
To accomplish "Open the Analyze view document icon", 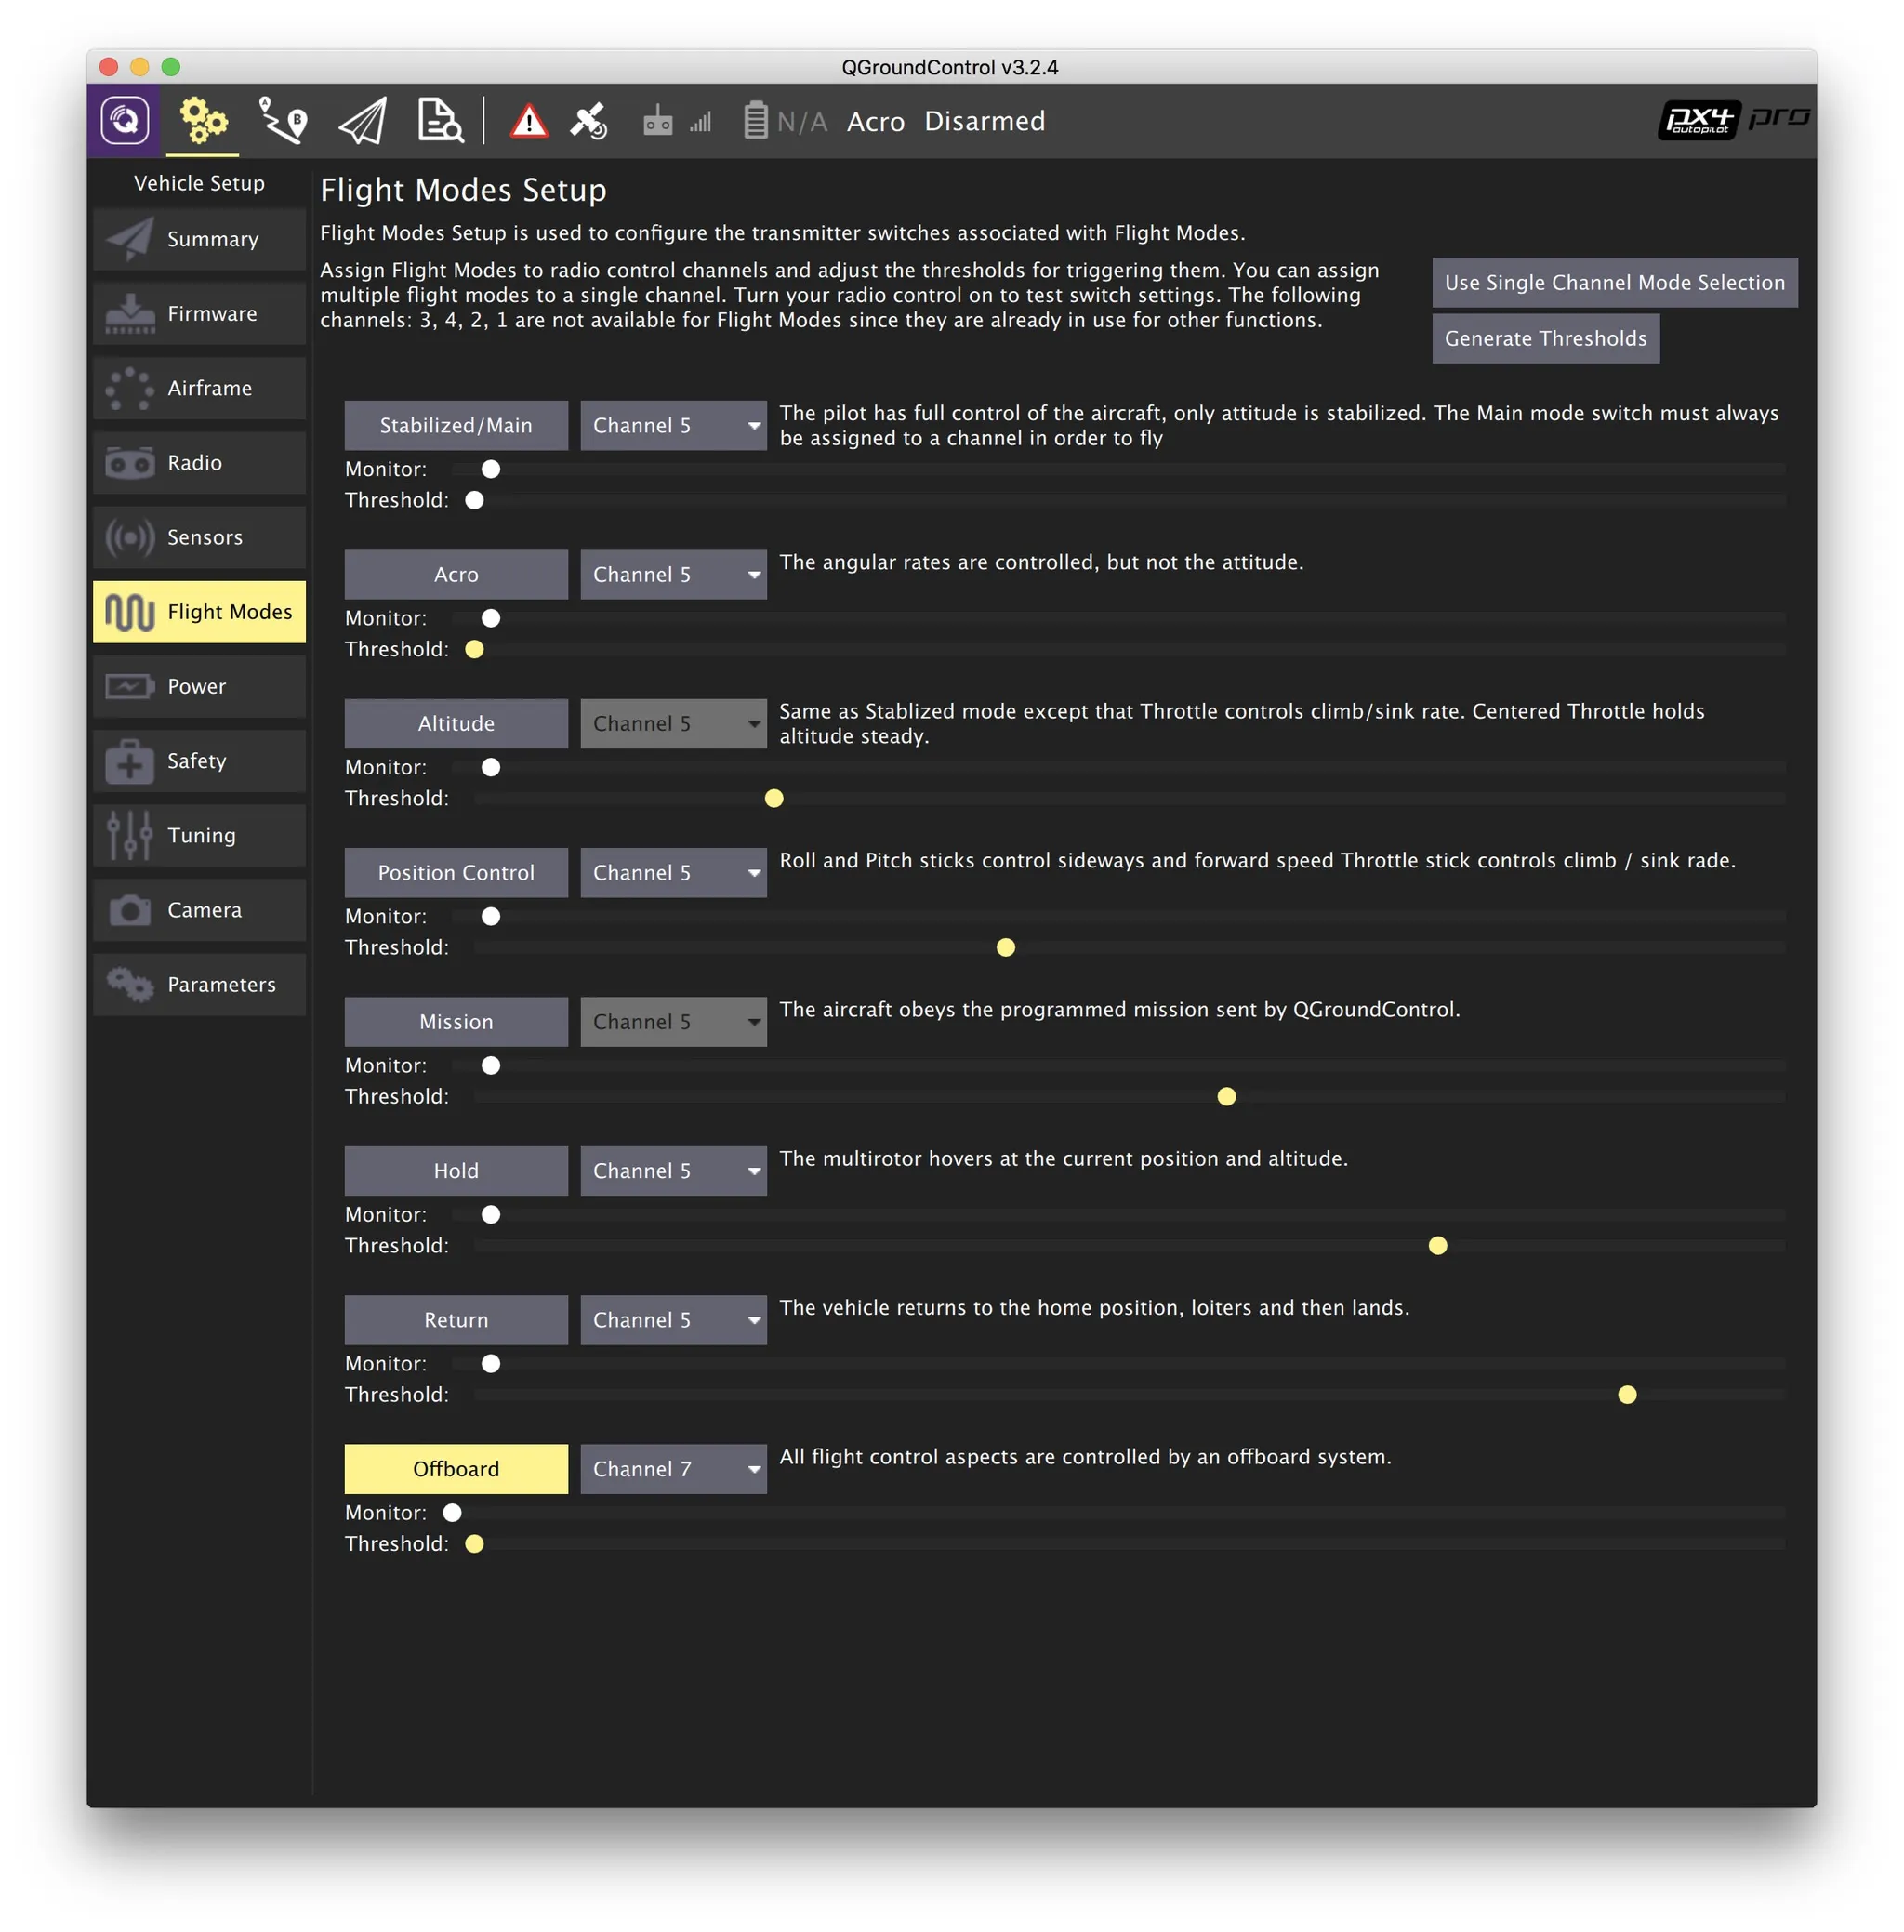I will pyautogui.click(x=439, y=121).
